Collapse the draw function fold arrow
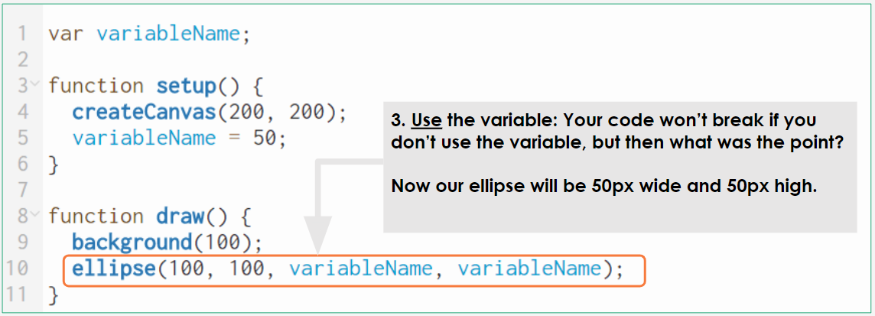 point(35,213)
